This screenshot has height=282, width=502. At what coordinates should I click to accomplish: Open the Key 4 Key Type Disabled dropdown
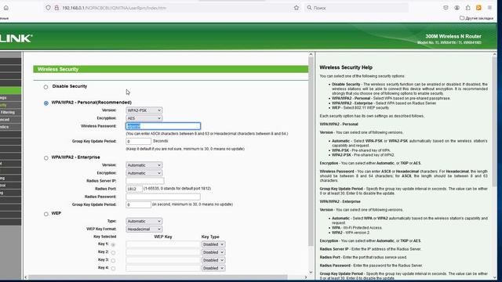[x=213, y=268]
